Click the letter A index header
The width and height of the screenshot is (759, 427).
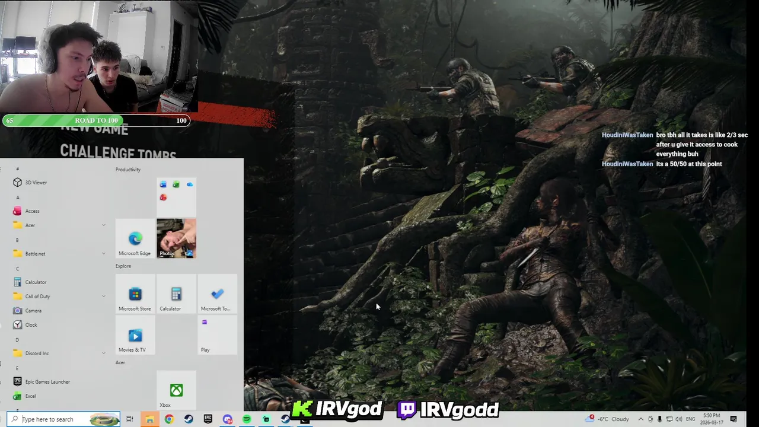pyautogui.click(x=18, y=197)
